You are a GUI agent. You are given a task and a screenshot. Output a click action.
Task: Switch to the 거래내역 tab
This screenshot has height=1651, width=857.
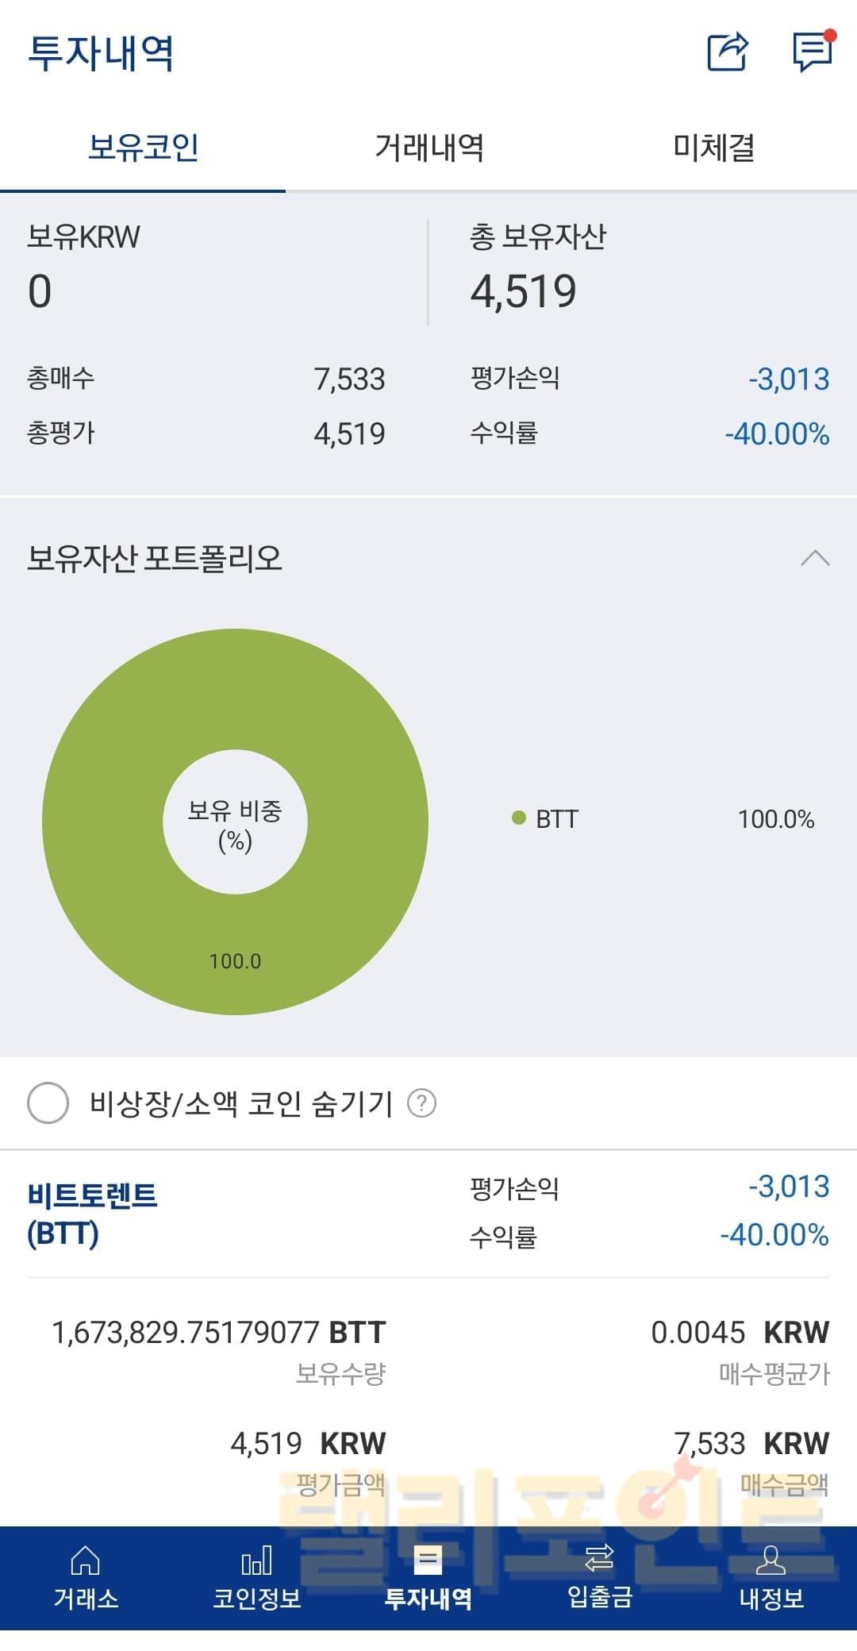point(428,148)
